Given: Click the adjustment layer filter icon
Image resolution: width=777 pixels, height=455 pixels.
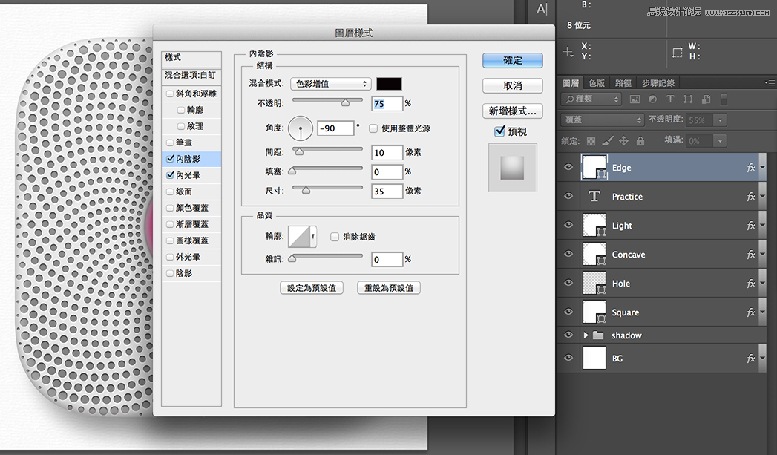Looking at the screenshot, I should 652,99.
